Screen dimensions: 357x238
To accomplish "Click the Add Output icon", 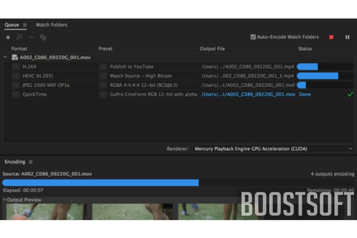I will (19, 37).
